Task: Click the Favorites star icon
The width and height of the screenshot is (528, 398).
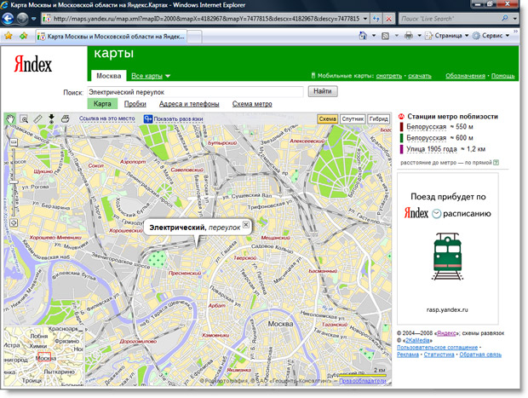Action: coord(9,36)
